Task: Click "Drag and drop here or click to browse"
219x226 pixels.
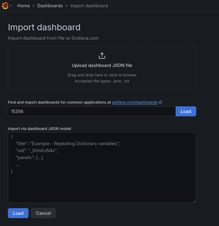Action: [x=102, y=75]
